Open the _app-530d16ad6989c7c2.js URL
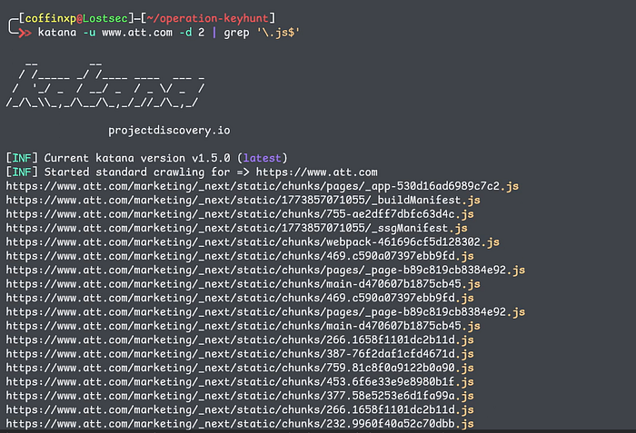The height and width of the screenshot is (433, 636). pos(262,186)
